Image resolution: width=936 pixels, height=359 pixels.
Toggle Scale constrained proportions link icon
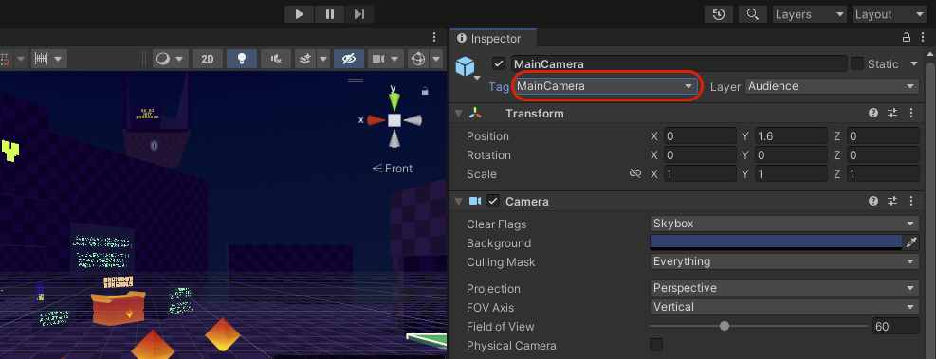635,174
